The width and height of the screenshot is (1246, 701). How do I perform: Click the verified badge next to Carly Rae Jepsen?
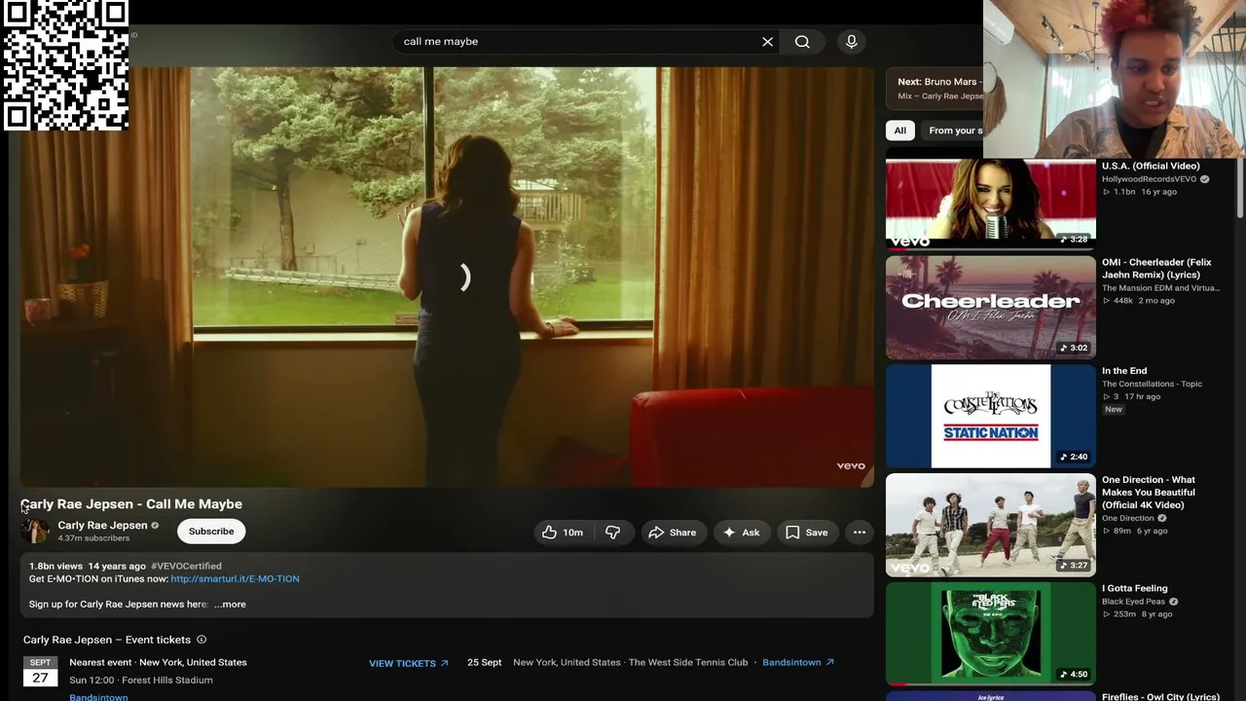click(x=155, y=526)
